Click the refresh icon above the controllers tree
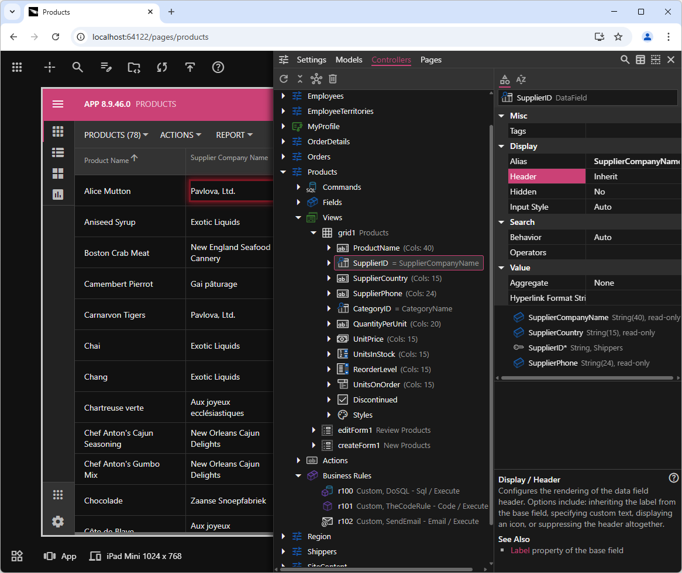This screenshot has height=573, width=682. [x=284, y=79]
